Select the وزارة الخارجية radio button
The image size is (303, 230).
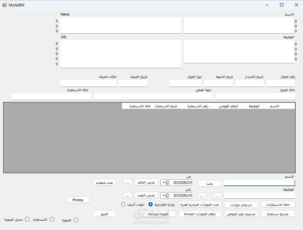point(150,204)
